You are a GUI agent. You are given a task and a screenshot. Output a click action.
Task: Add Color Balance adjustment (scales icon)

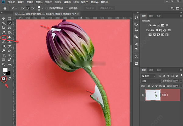(152, 30)
